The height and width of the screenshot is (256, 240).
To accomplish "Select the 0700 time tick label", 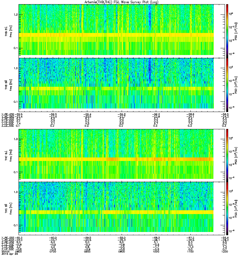I will pyautogui.click(x=53, y=252).
